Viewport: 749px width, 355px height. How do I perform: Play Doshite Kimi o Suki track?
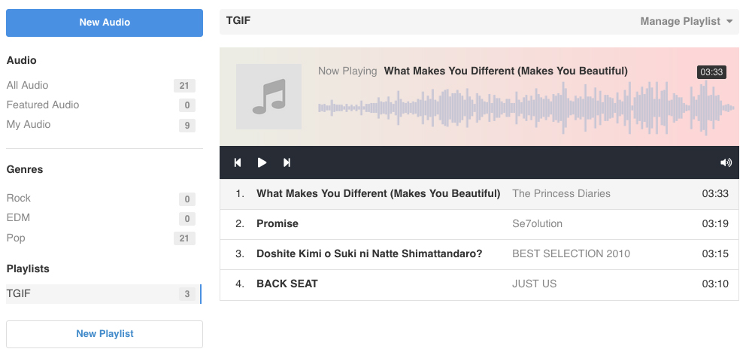coord(479,254)
